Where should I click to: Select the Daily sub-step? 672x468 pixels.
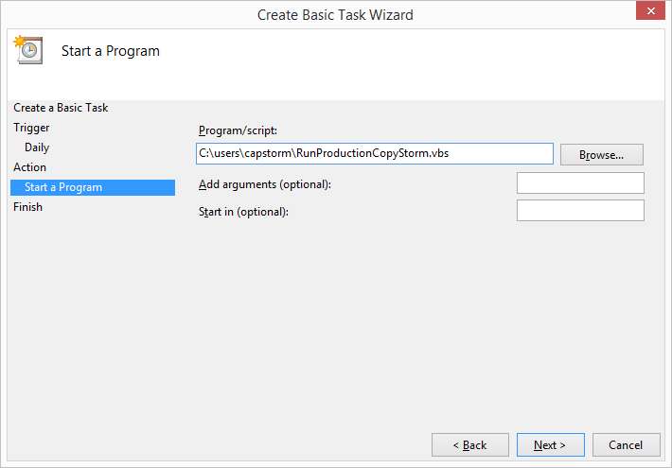click(x=37, y=147)
